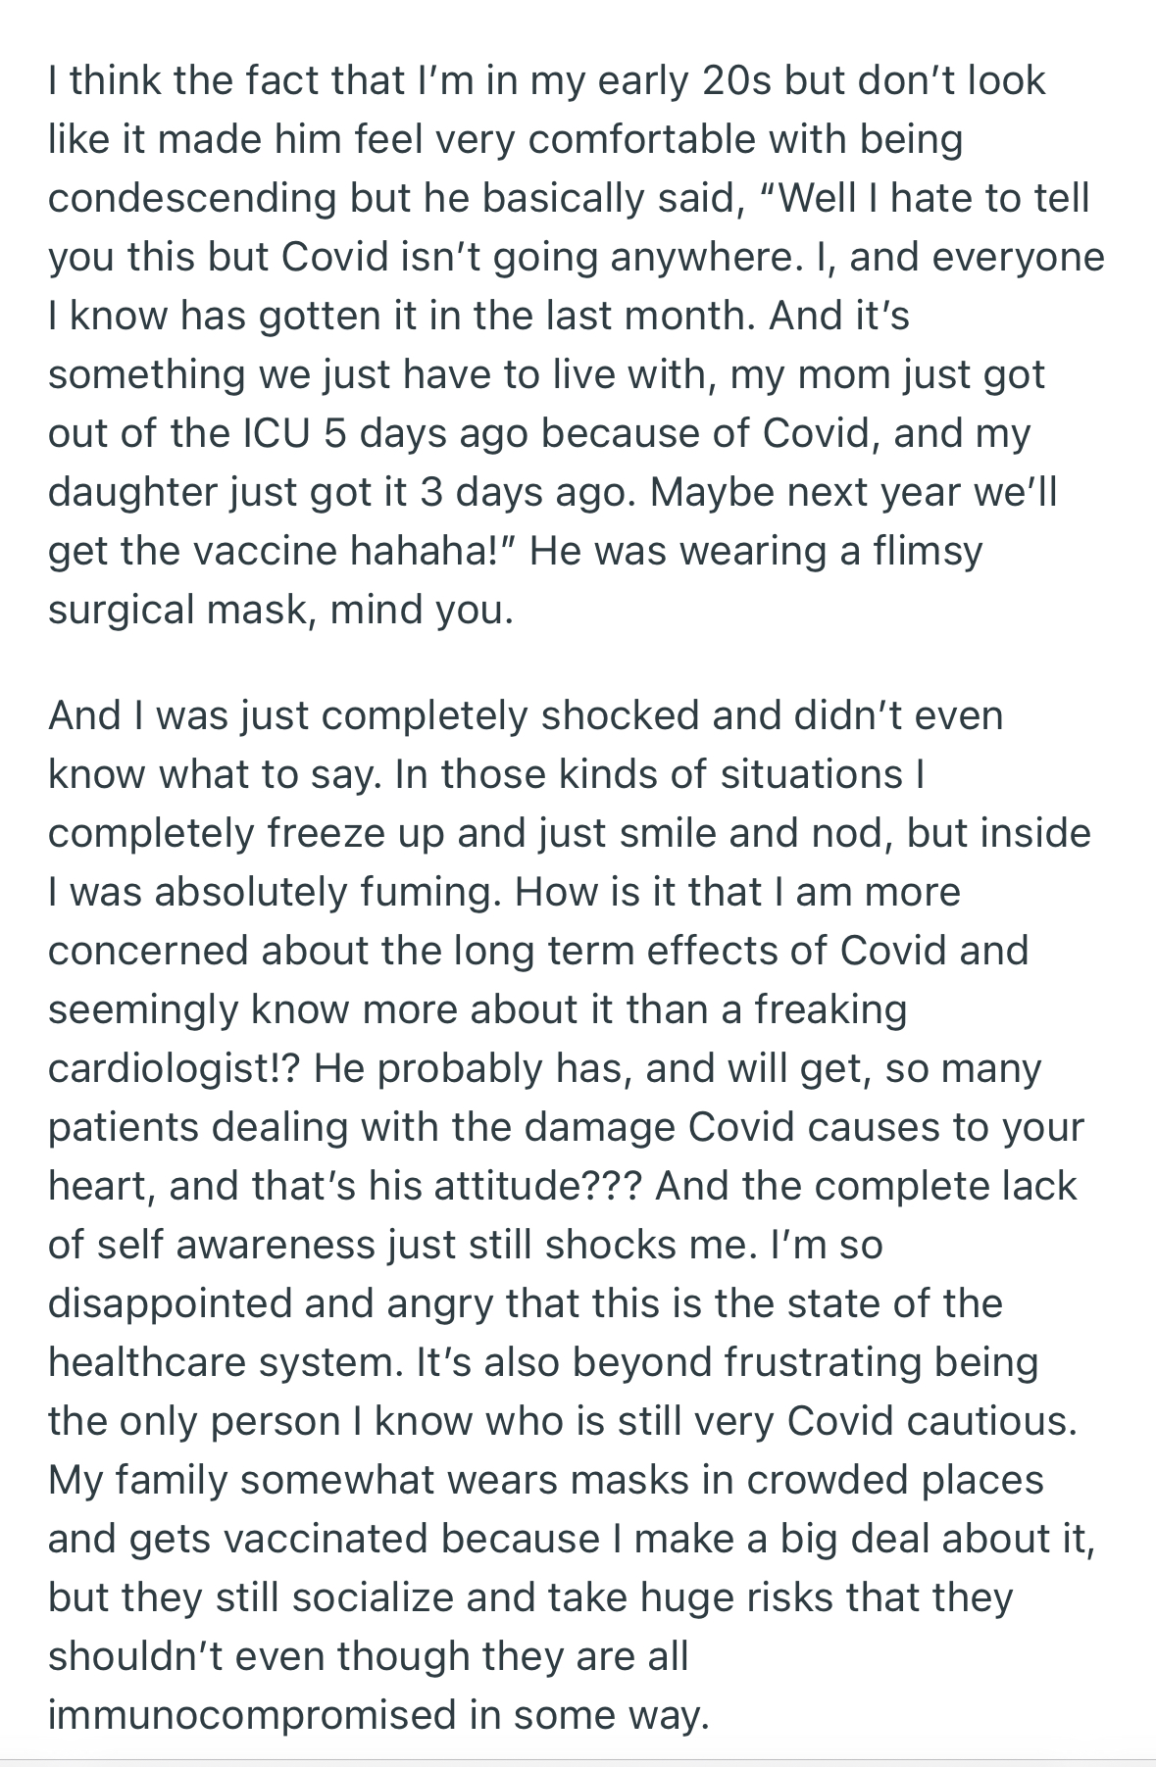Image resolution: width=1156 pixels, height=1767 pixels.
Task: Tap the line beginning "but they still socialize"
Action: [529, 1597]
